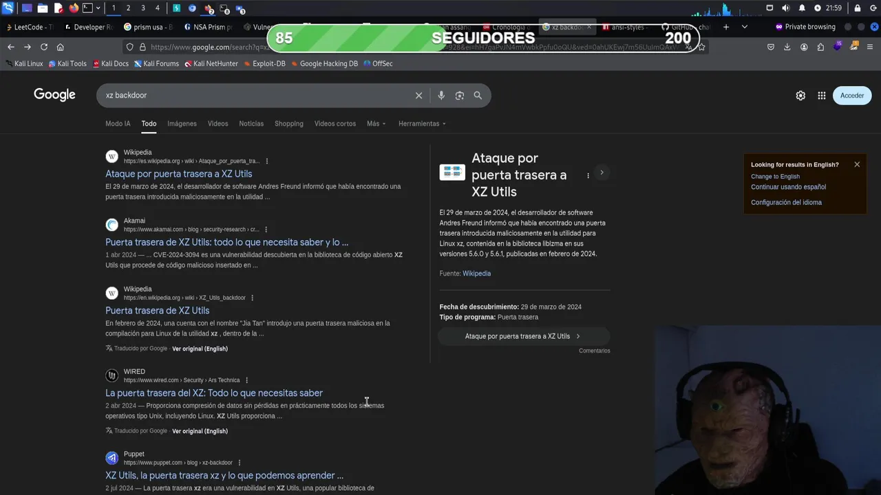Click Change to English link
This screenshot has width=881, height=495.
[x=775, y=177]
